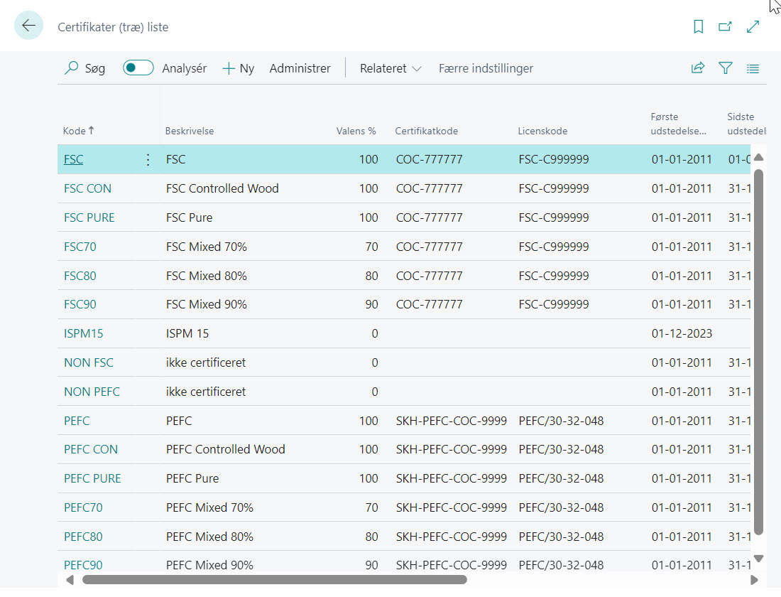Image resolution: width=781 pixels, height=597 pixels.
Task: Click the plus Ny button
Action: pos(238,68)
